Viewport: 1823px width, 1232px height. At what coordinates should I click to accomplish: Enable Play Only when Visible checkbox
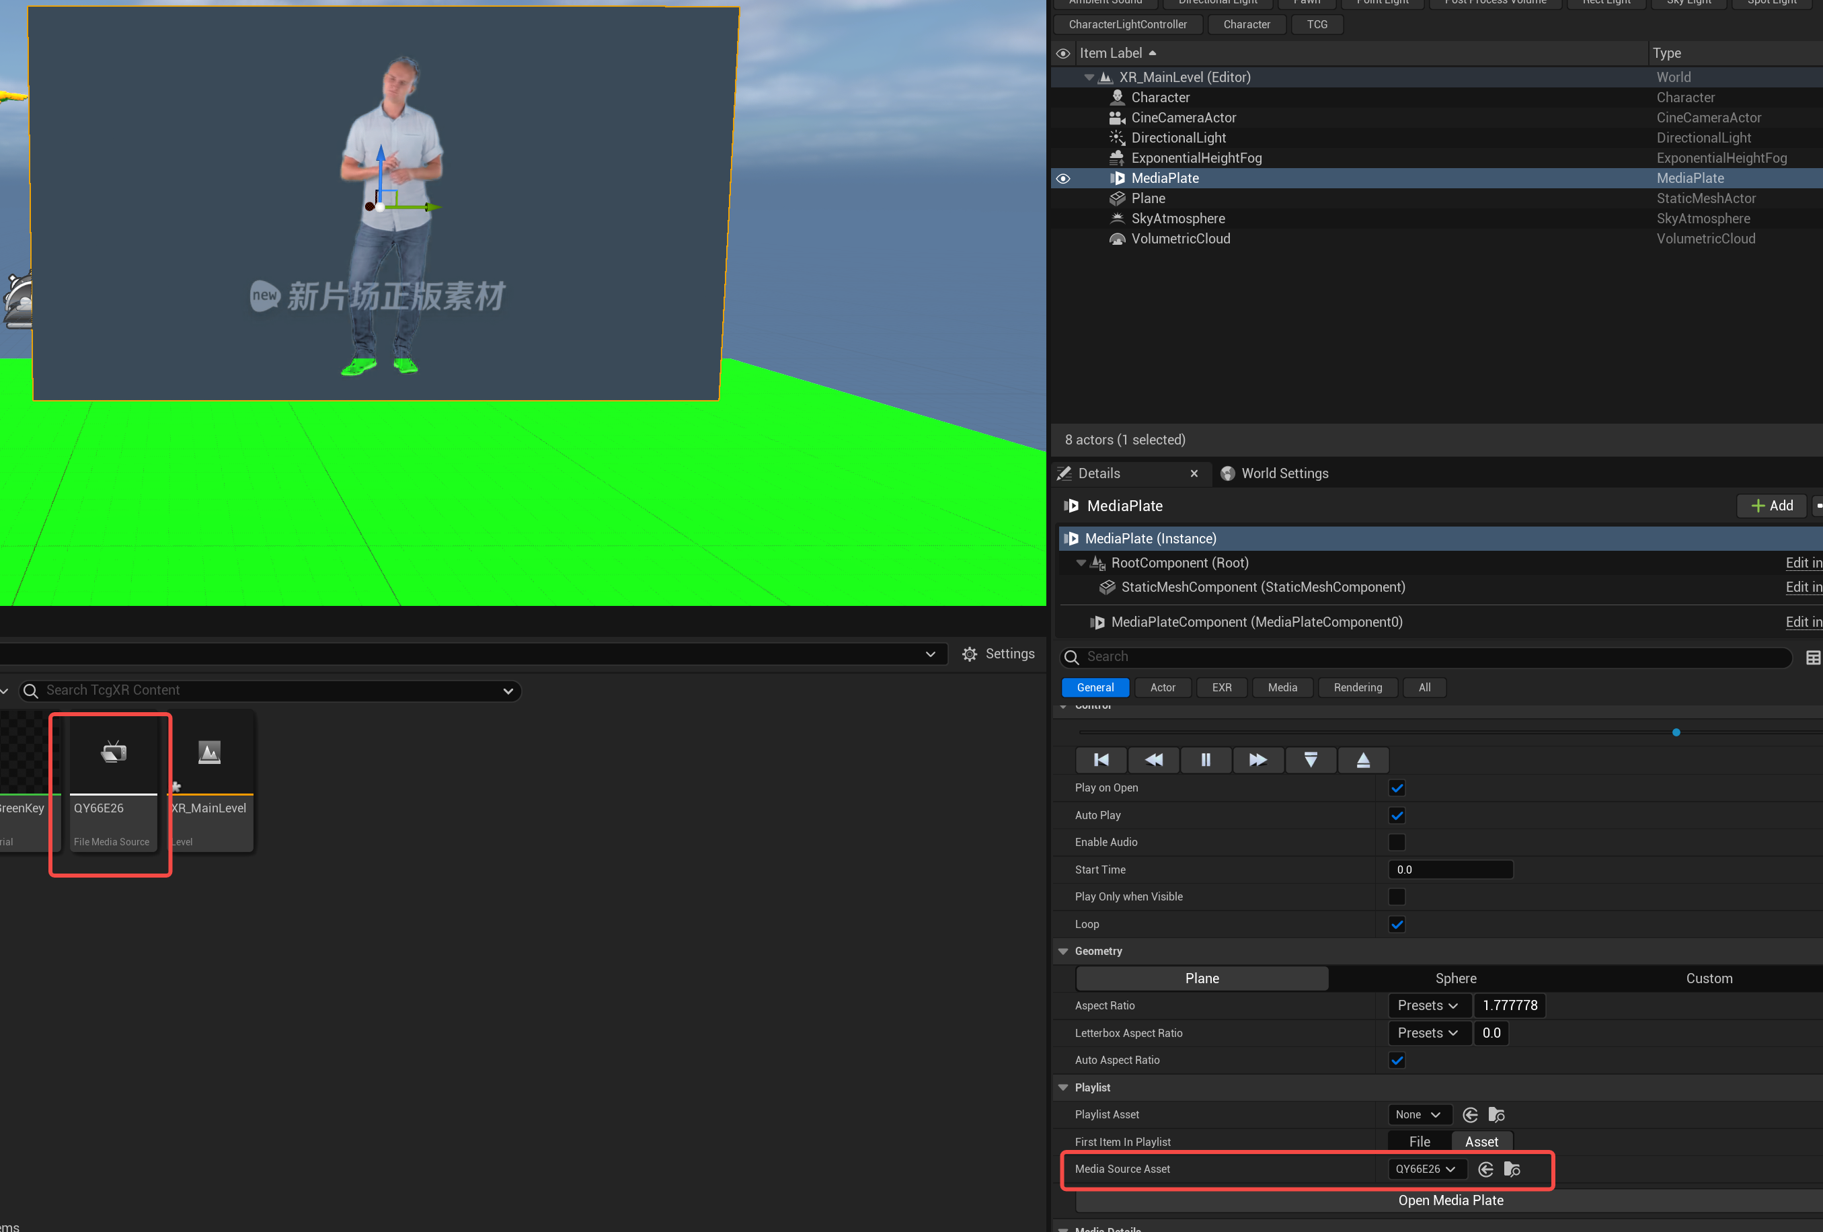click(1396, 897)
